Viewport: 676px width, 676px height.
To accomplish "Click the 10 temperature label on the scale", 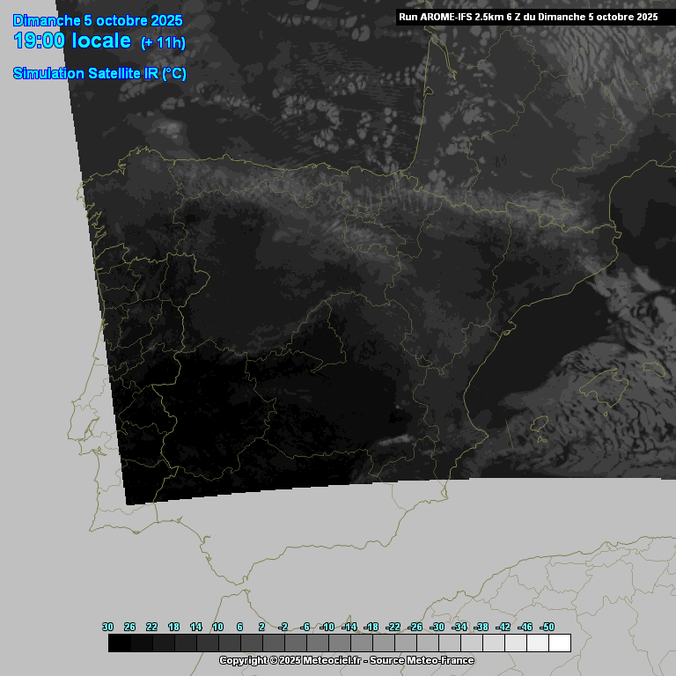I will [x=217, y=627].
